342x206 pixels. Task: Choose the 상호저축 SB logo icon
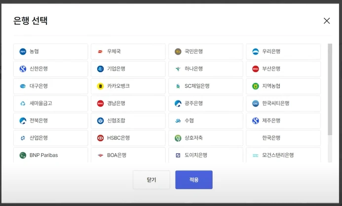[178, 138]
